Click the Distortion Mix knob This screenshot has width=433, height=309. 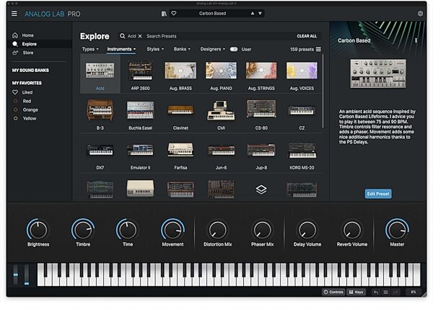coord(218,230)
